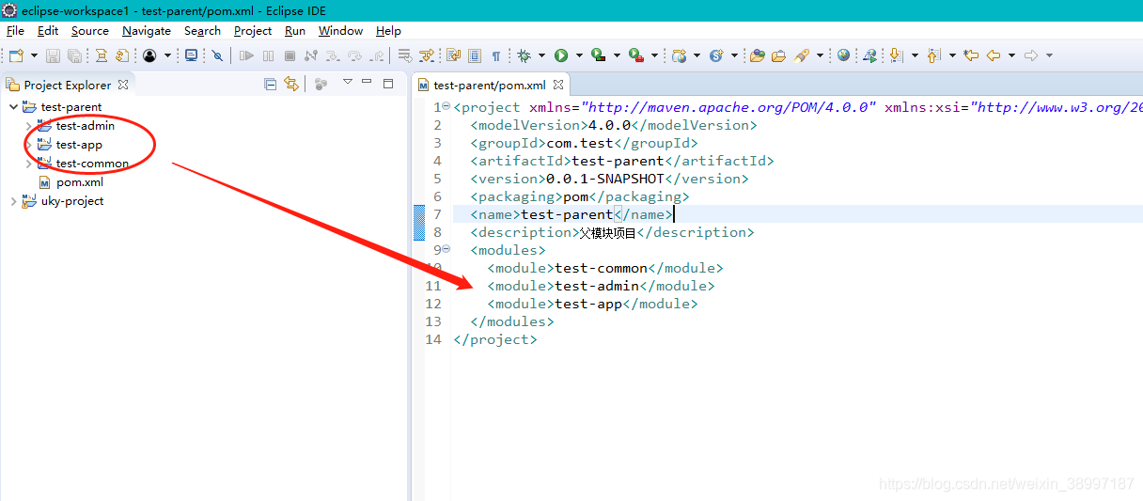Toggle Skip All Breakpoints icon
The height and width of the screenshot is (501, 1143).
click(x=217, y=55)
